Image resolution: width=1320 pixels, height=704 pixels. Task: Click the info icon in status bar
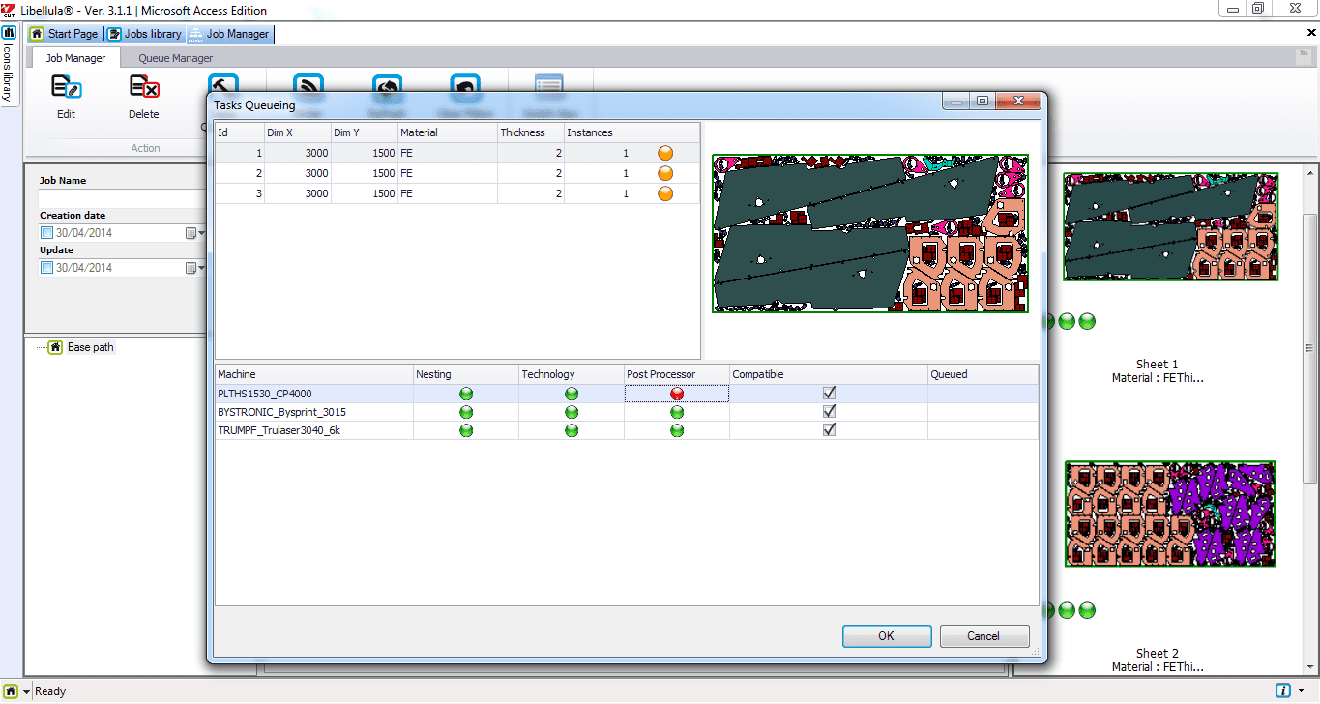pyautogui.click(x=1283, y=690)
